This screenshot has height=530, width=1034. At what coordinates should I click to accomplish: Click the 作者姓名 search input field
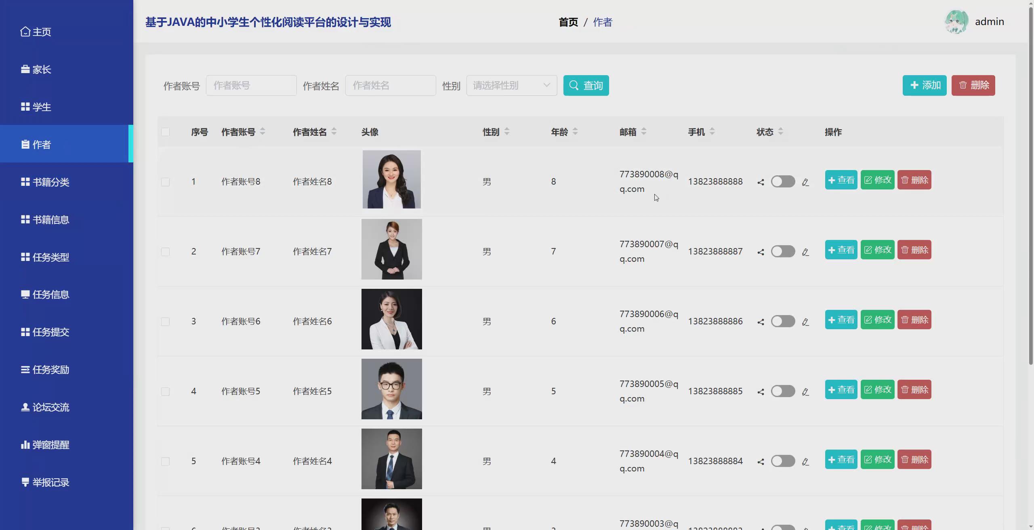[390, 85]
